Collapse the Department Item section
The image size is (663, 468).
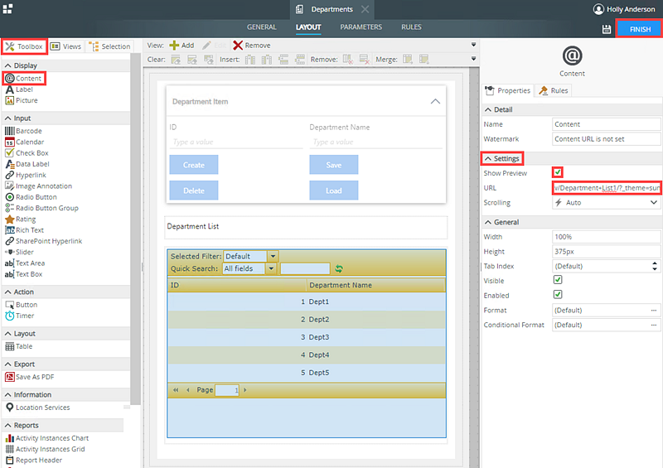coord(435,101)
